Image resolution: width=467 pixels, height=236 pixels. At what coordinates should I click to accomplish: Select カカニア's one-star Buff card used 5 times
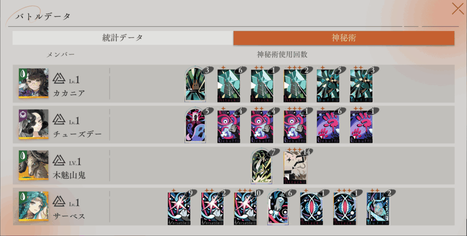[328, 86]
